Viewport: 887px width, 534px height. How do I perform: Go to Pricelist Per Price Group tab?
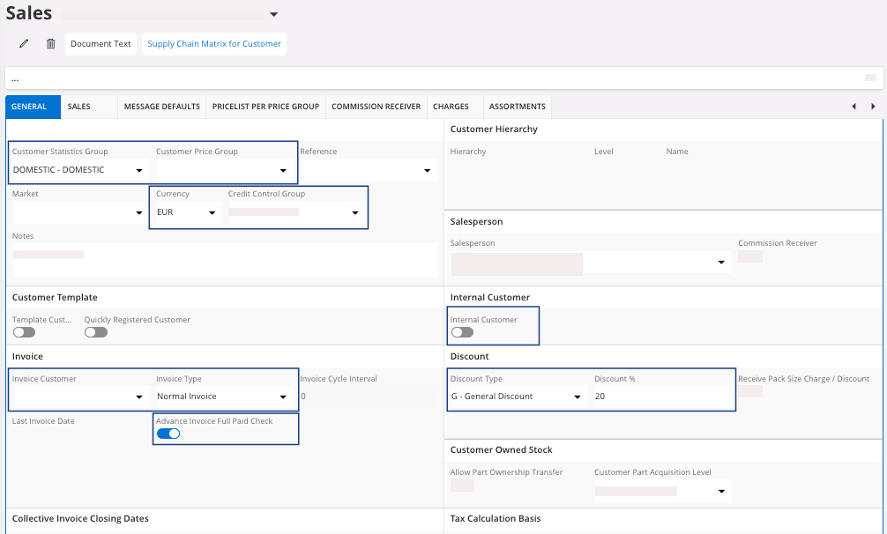coord(265,107)
